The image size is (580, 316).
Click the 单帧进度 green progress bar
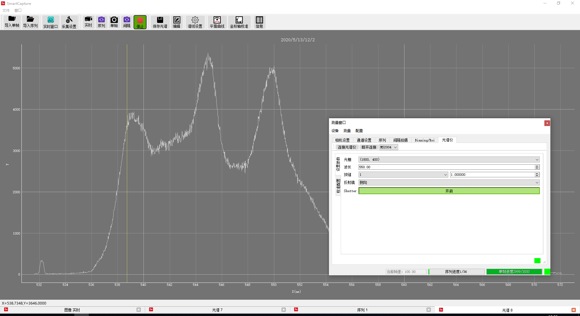(514, 272)
